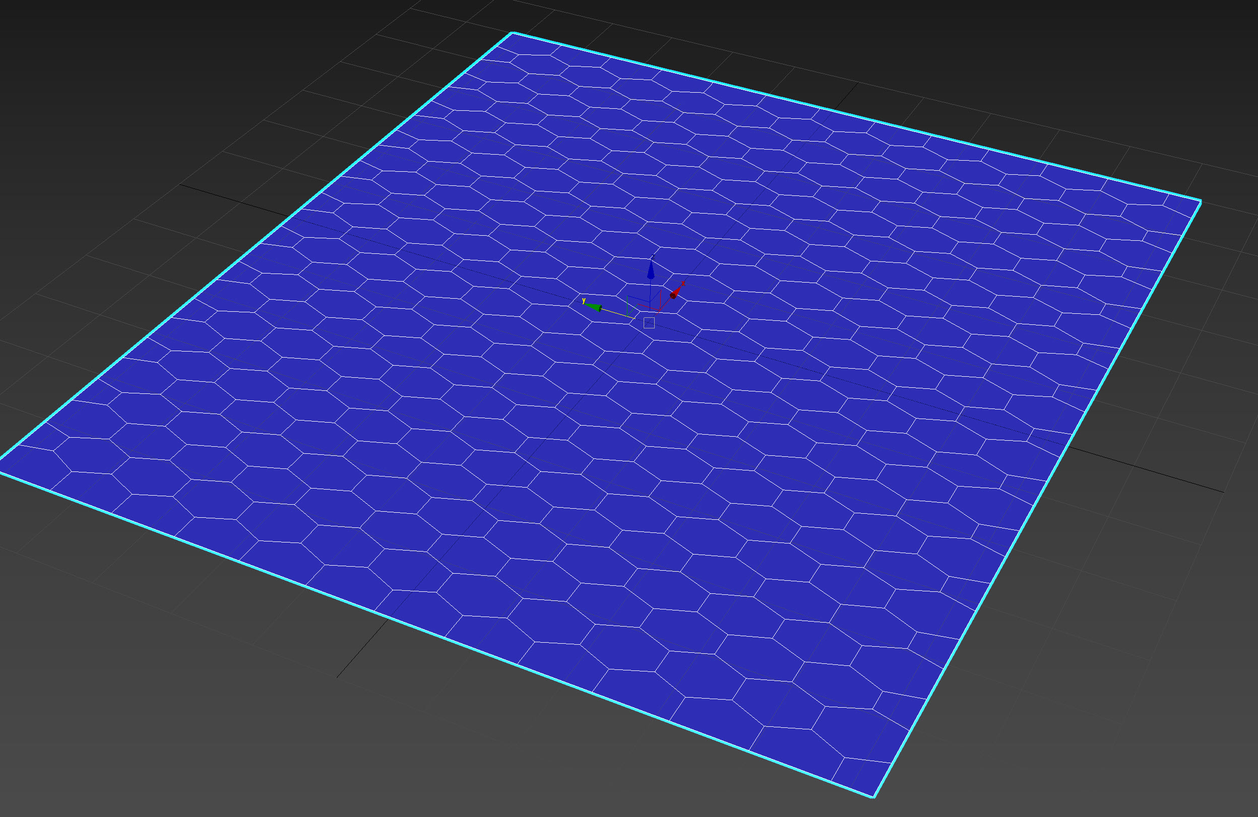
Task: Click the blue 'z' axis label
Action: pos(653,257)
